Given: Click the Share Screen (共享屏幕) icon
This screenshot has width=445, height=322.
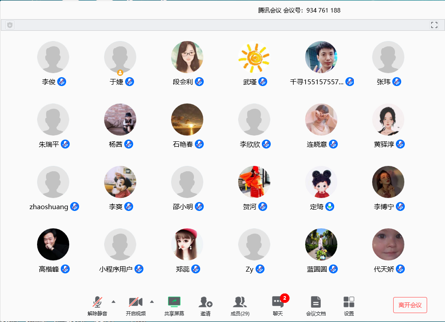Looking at the screenshot, I should pyautogui.click(x=174, y=302).
